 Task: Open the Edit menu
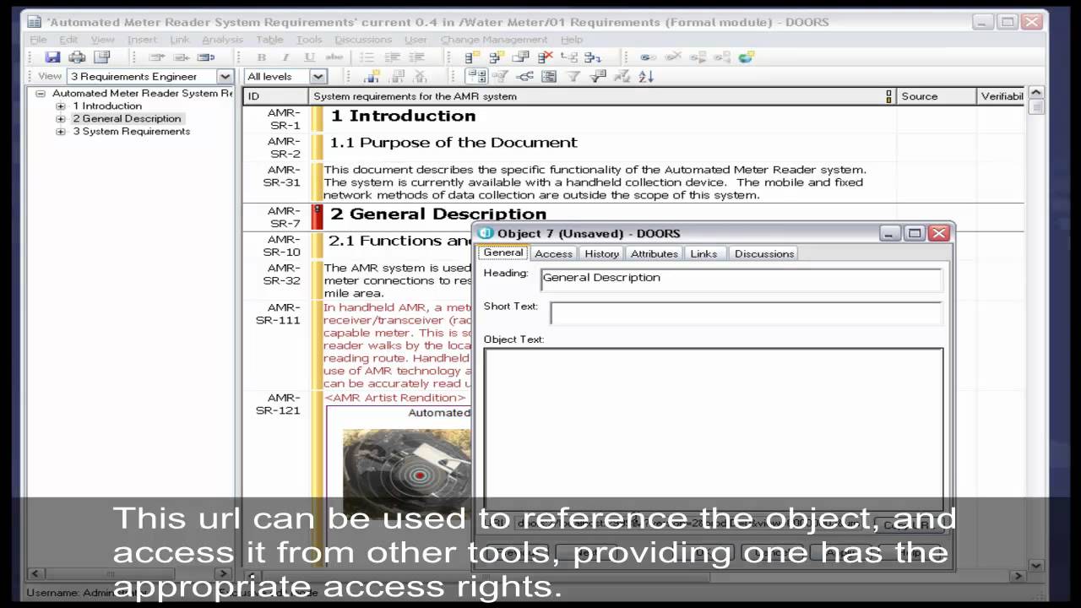[68, 40]
